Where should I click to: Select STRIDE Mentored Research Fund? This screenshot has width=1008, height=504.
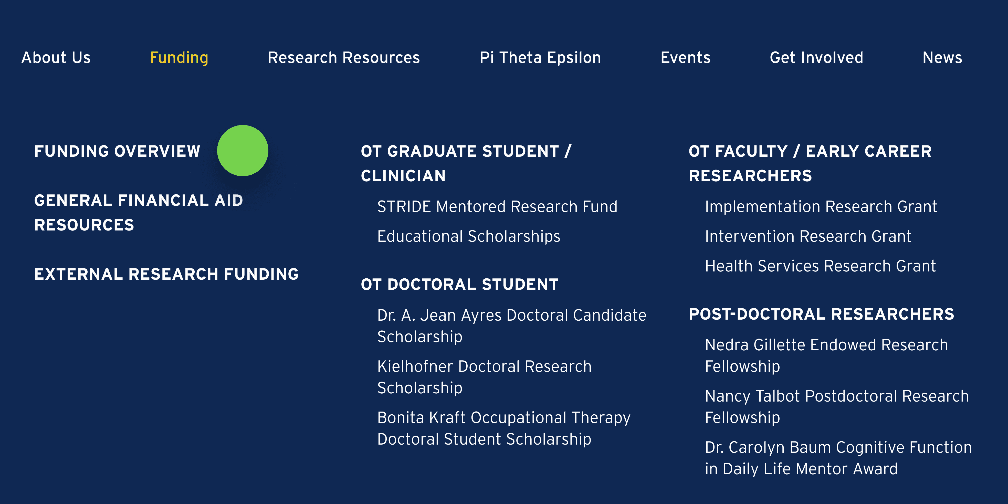click(x=497, y=207)
